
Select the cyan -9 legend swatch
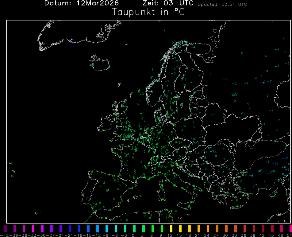(x=106, y=229)
